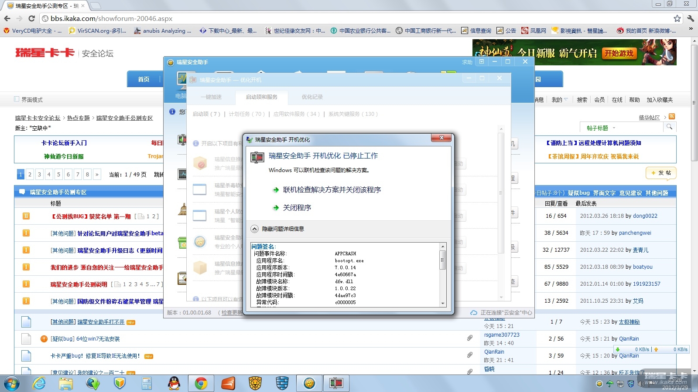Viewport: 698px width, 392px height.
Task: Click the blue shield tray icon
Action: tap(631, 384)
